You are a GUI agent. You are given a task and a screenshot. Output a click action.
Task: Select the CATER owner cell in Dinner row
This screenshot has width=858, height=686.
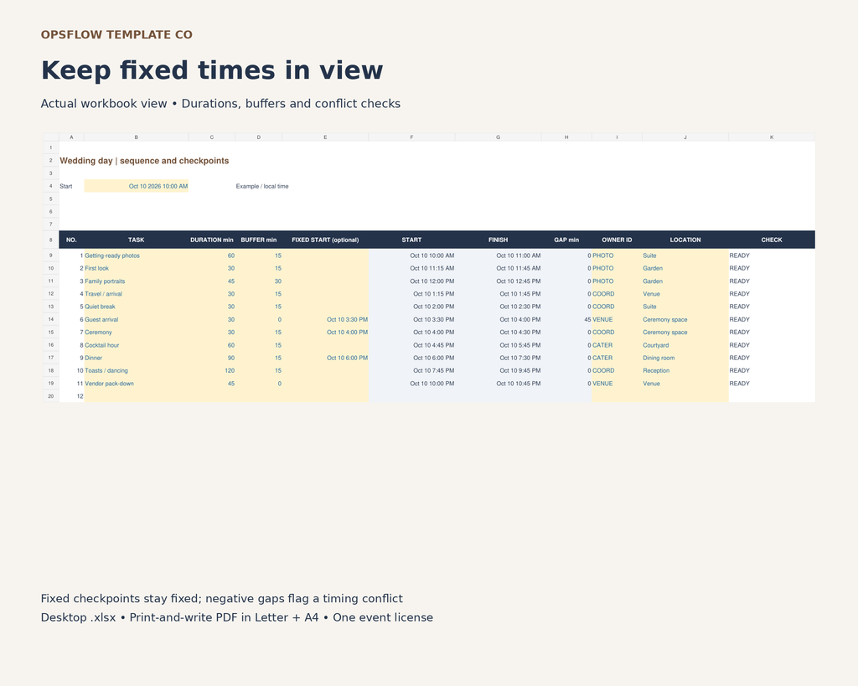(617, 358)
